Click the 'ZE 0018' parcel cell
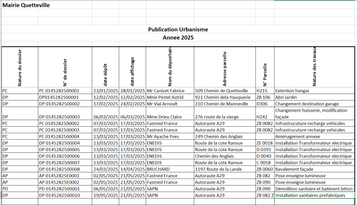Viewport: 357px width, 205px height. pos(265,143)
